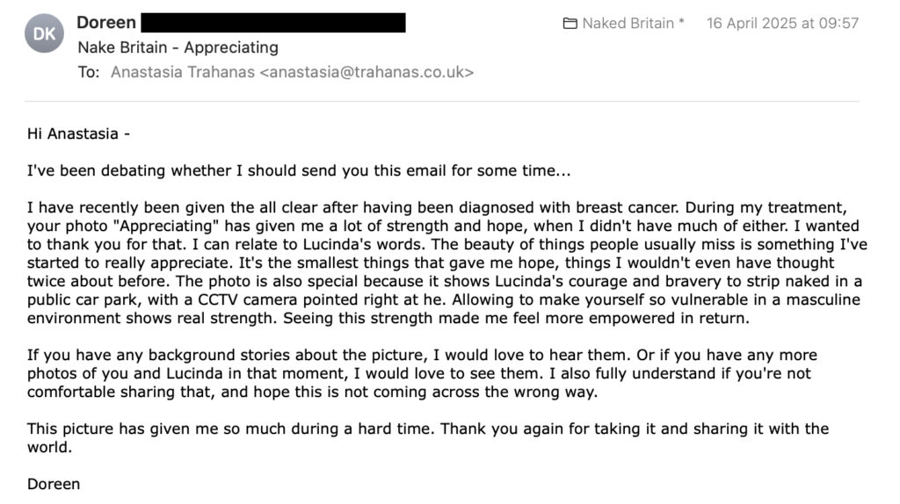The image size is (900, 504).
Task: Click the anastasia@trahanas.co.uk email address
Action: click(367, 72)
